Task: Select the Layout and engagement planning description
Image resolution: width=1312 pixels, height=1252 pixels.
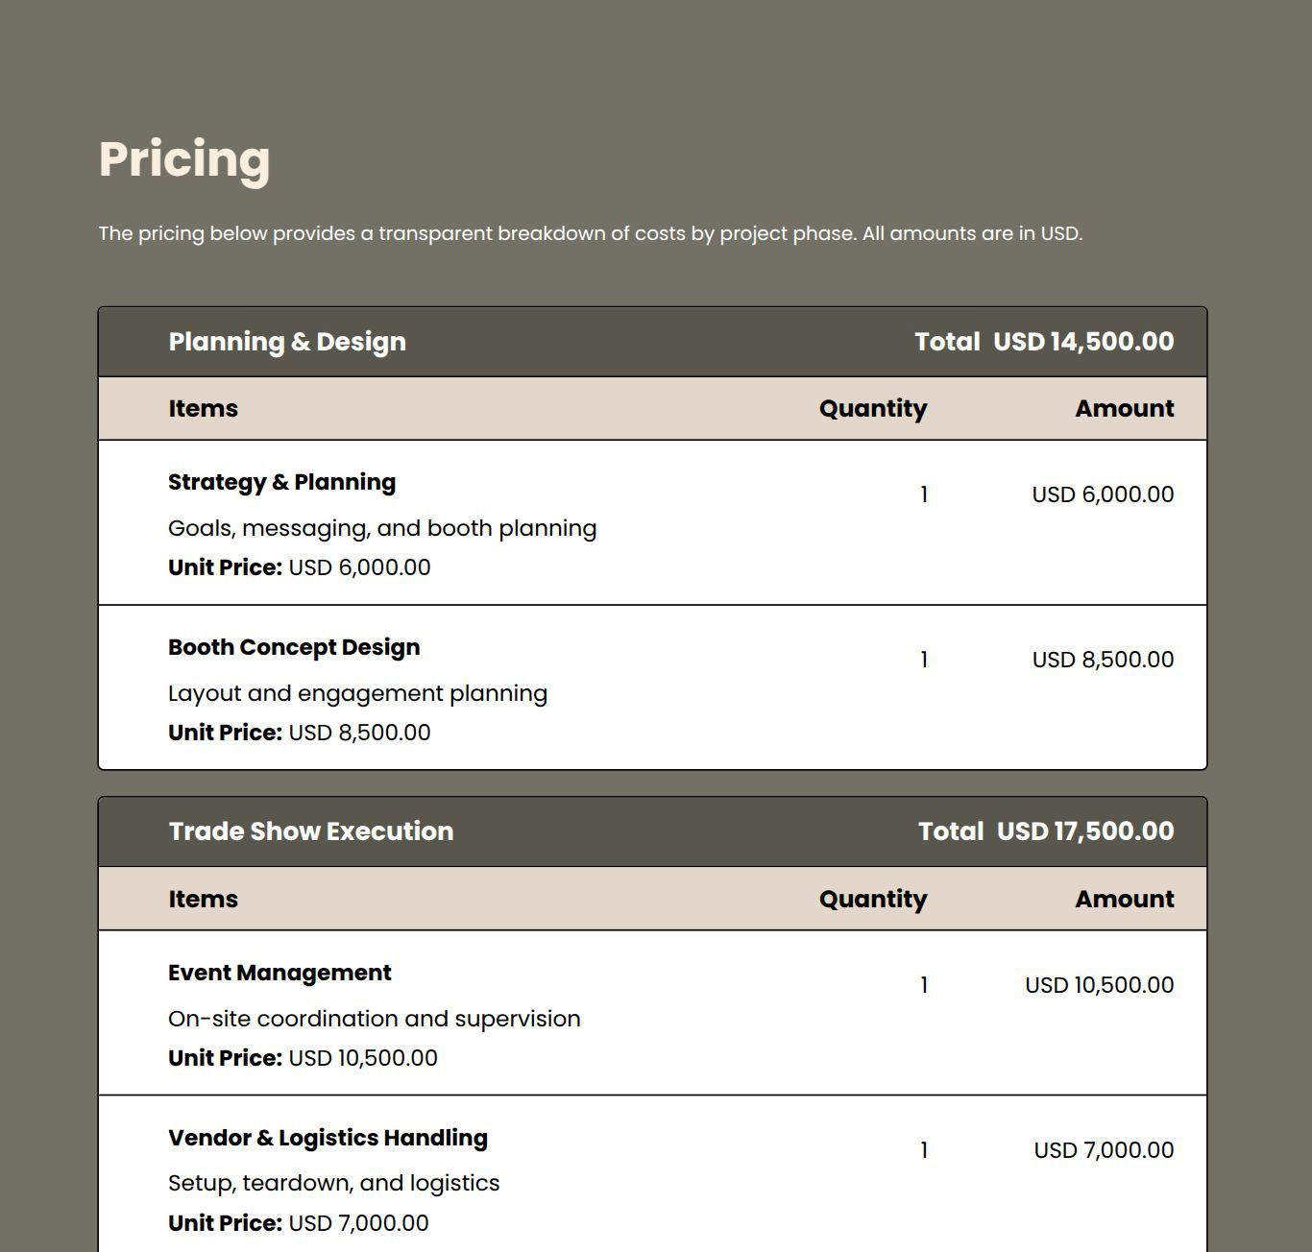Action: click(x=357, y=693)
